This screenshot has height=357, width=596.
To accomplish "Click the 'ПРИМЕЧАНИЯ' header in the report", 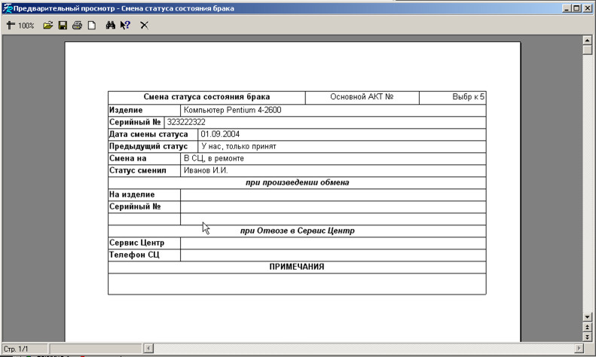I will [297, 267].
